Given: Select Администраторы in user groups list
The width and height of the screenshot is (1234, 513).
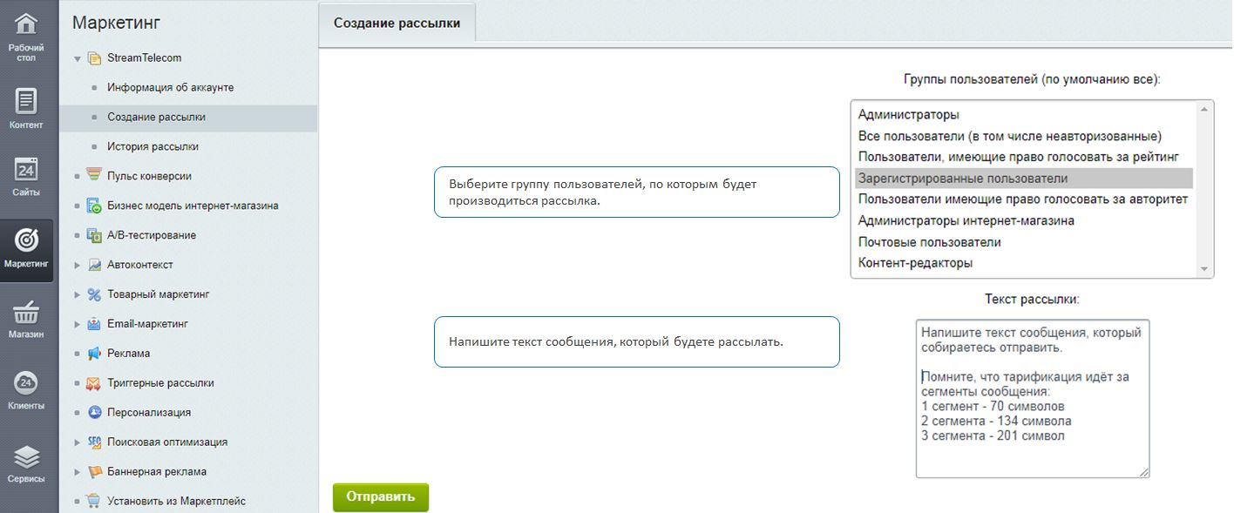Looking at the screenshot, I should 908,115.
